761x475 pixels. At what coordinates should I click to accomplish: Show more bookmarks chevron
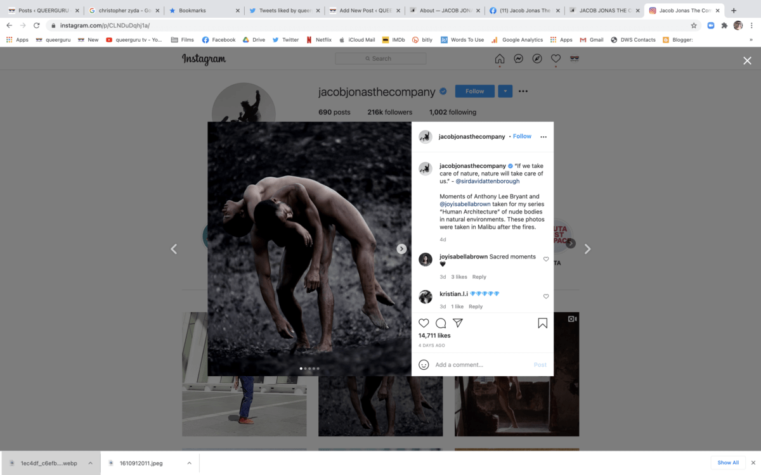click(x=751, y=40)
